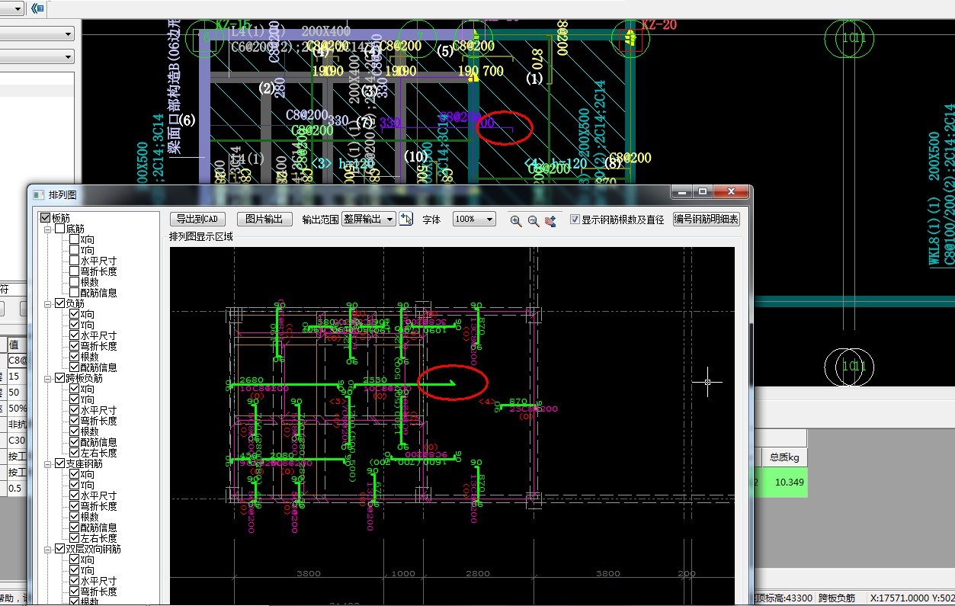Open the first dropdown in the left panel
Screen dimensions: 955x606
point(37,34)
